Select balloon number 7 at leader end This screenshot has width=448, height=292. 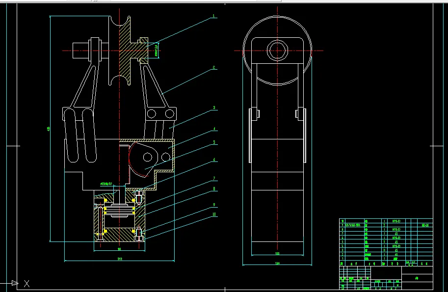pyautogui.click(x=214, y=179)
